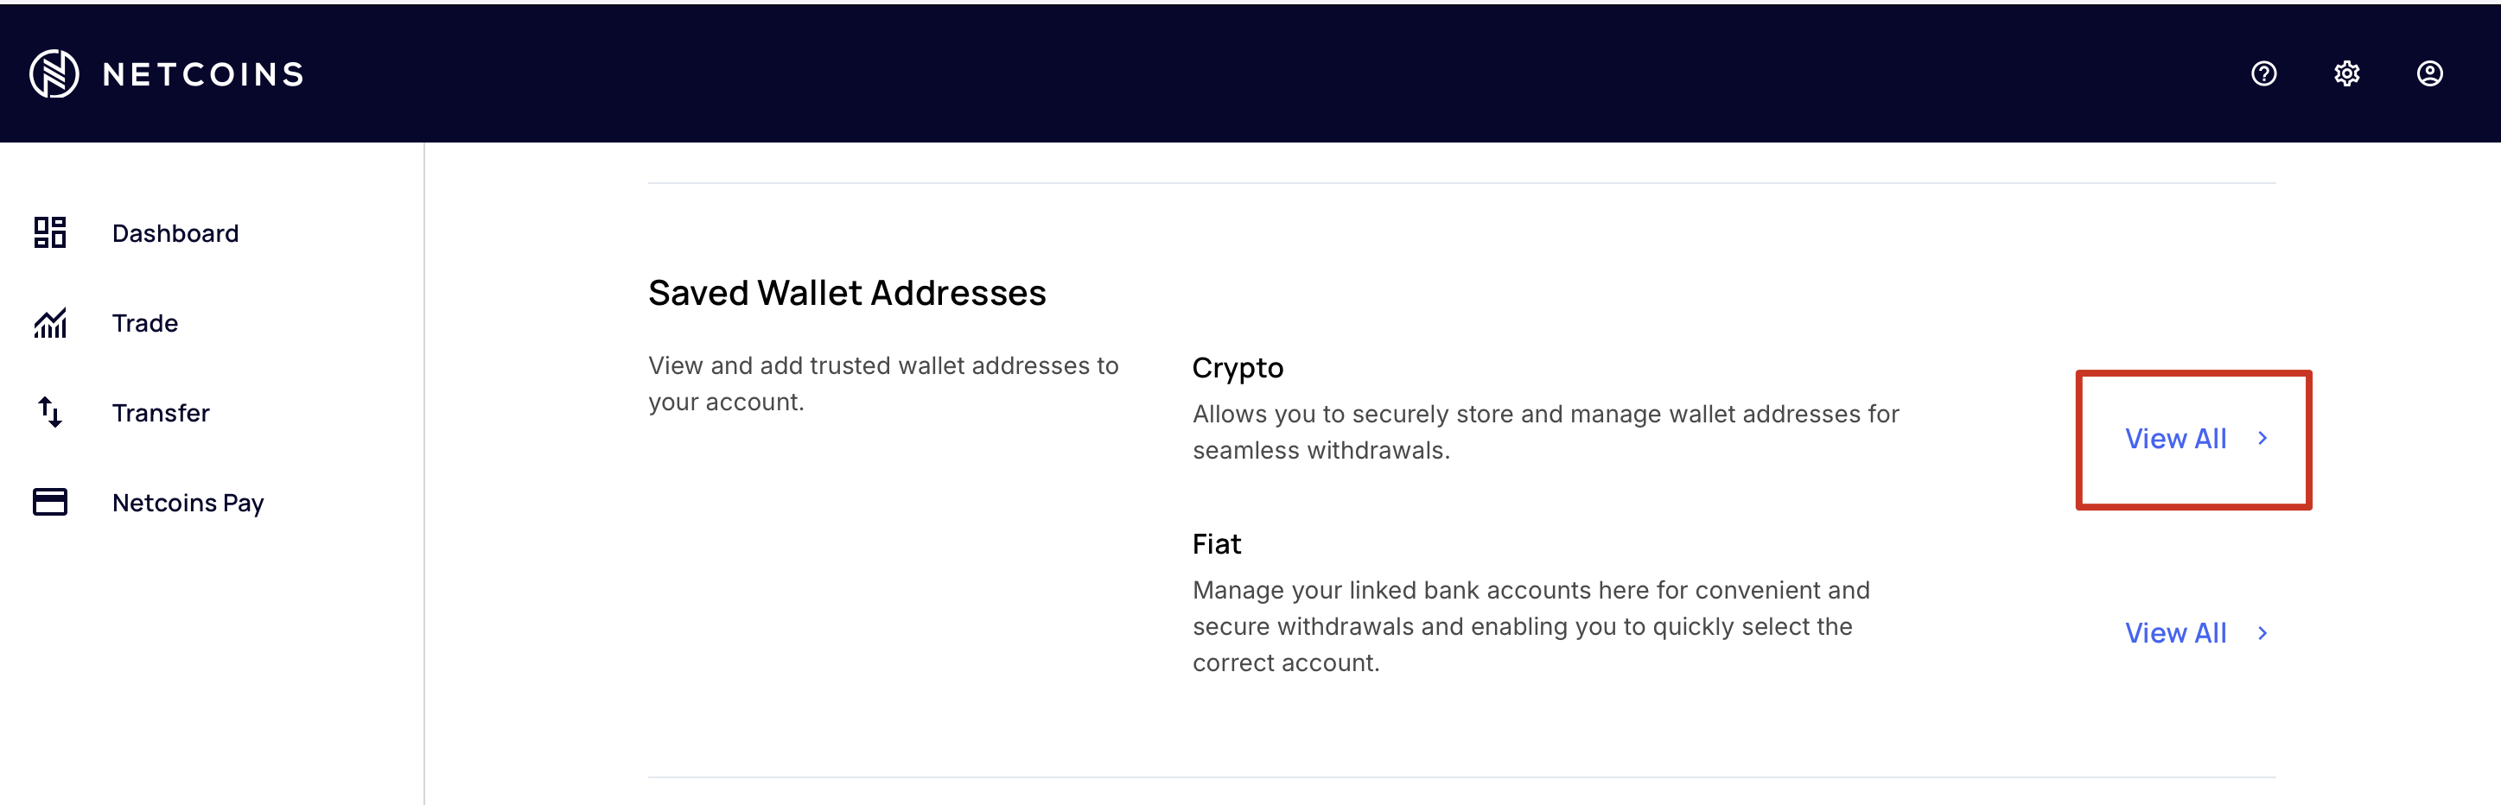Image resolution: width=2501 pixels, height=805 pixels.
Task: Select Netcoins Pay in the sidebar
Action: pyautogui.click(x=188, y=503)
